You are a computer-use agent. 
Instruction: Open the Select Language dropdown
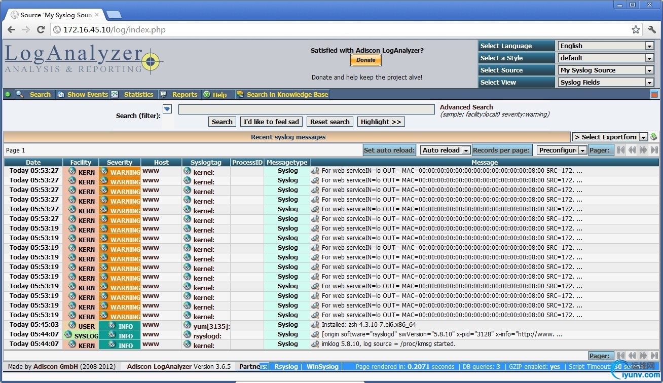click(606, 46)
